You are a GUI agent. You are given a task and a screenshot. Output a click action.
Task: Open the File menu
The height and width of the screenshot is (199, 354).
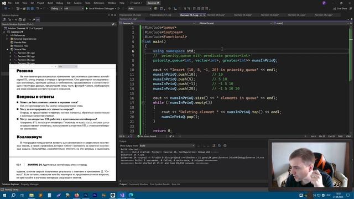click(x=10, y=3)
